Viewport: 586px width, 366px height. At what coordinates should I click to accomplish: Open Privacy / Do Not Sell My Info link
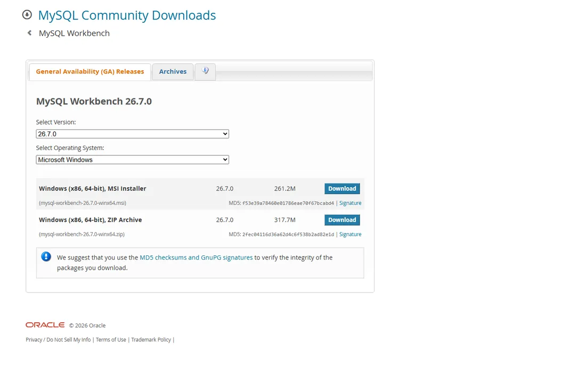coord(58,339)
